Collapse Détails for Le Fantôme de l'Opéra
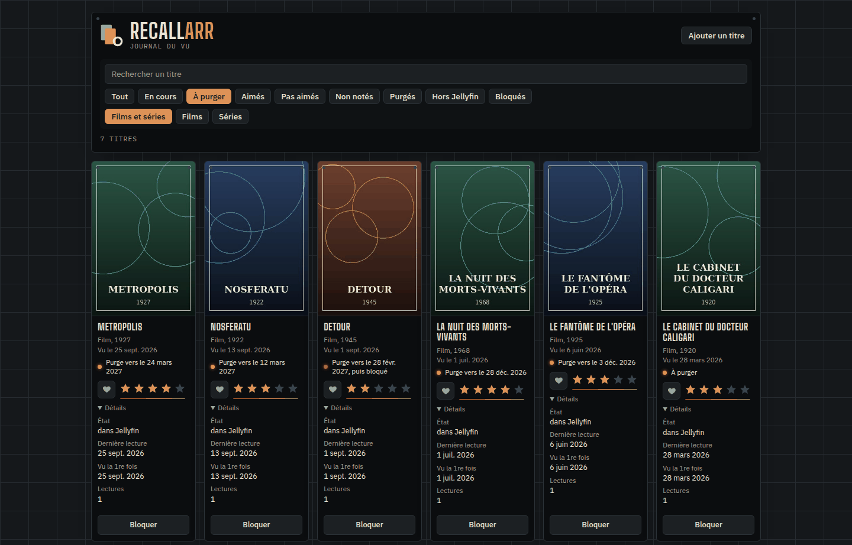Image resolution: width=852 pixels, height=545 pixels. pos(564,399)
